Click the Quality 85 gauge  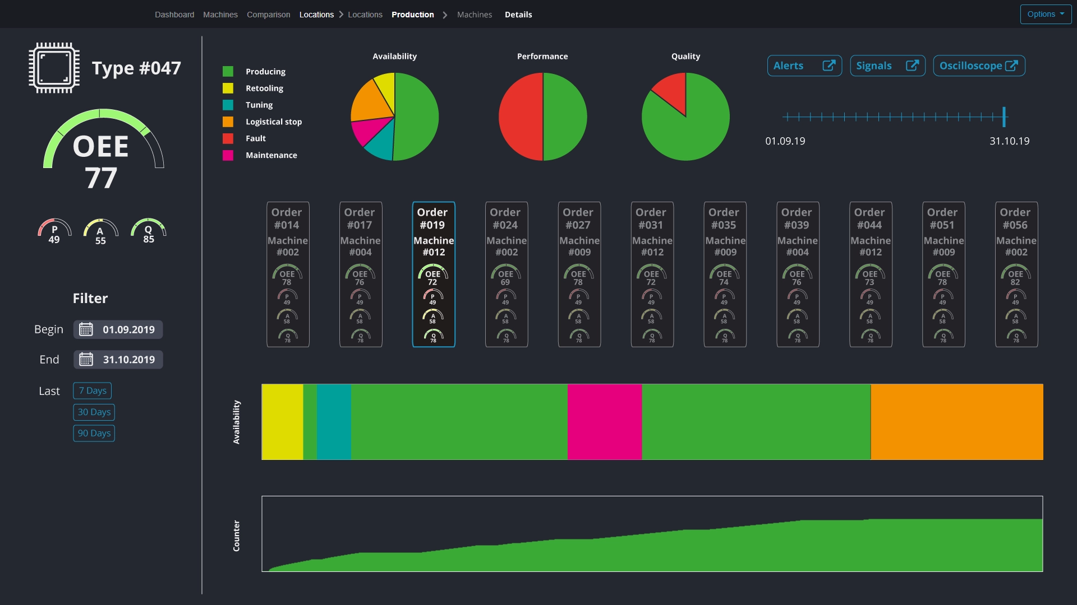point(148,230)
